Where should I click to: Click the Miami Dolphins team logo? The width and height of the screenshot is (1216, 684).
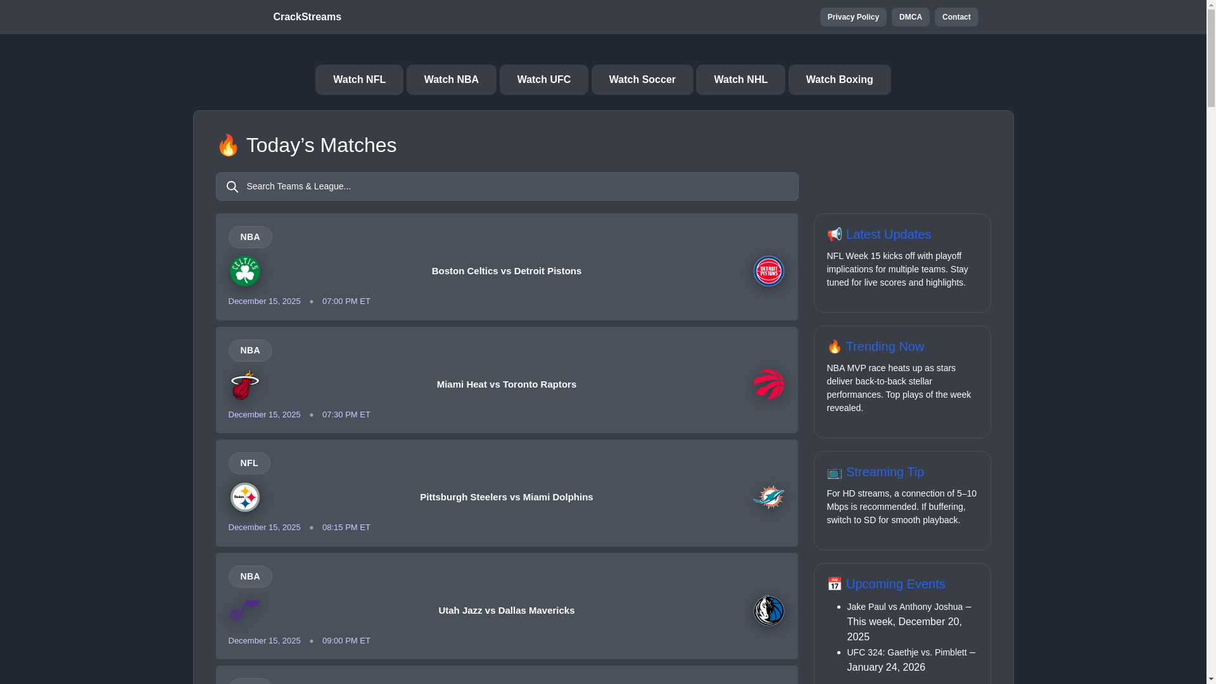(768, 497)
